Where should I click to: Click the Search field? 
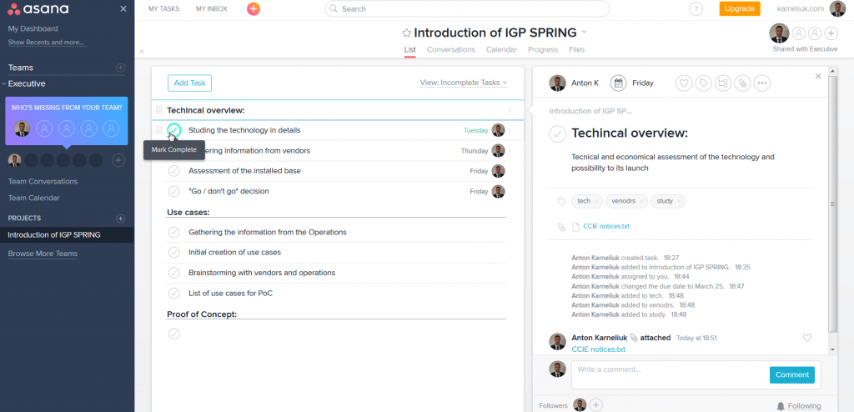[x=467, y=8]
